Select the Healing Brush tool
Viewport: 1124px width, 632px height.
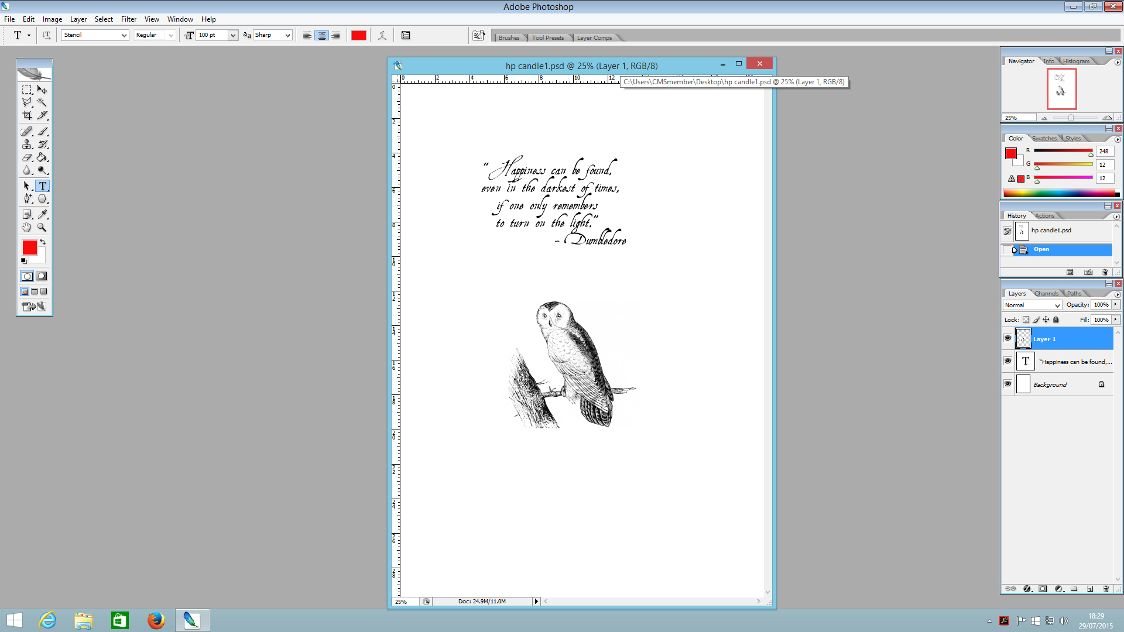coord(27,131)
